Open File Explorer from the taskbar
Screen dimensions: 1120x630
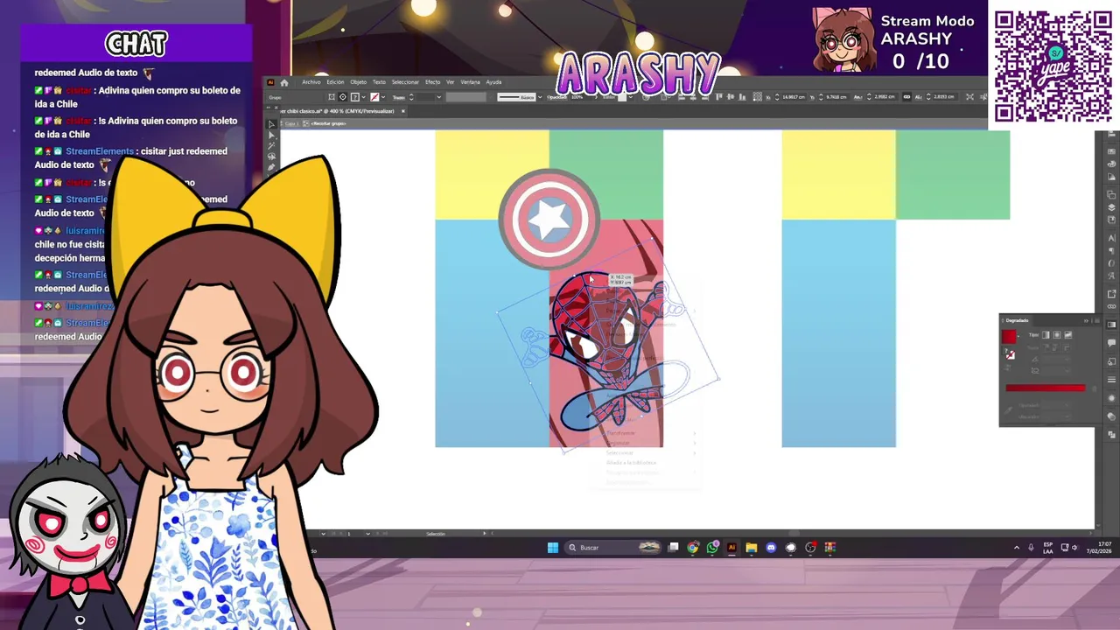(752, 548)
